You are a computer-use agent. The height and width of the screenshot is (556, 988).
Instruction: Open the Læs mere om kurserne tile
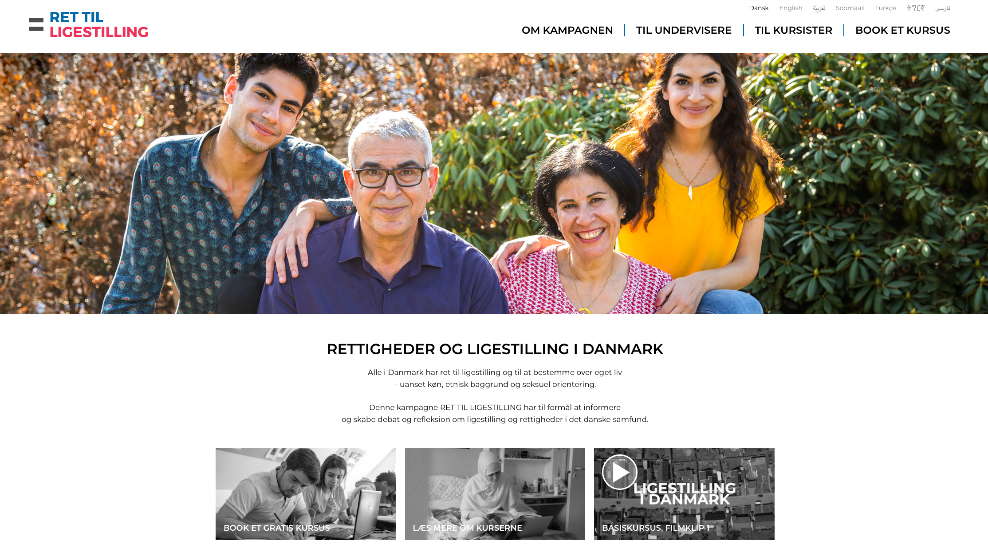(x=495, y=493)
